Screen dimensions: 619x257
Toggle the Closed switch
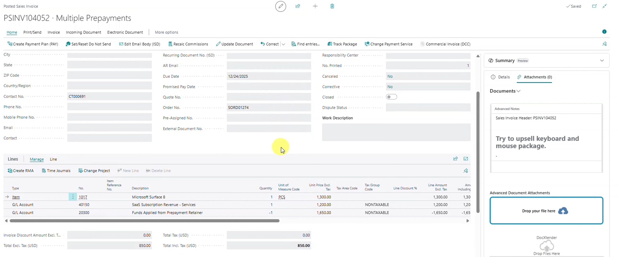tap(392, 97)
